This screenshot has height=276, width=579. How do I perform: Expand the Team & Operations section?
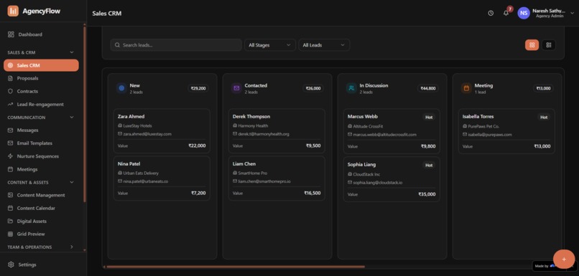tap(72, 247)
